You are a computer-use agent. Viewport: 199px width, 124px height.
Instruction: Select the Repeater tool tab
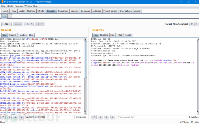(x=51, y=11)
